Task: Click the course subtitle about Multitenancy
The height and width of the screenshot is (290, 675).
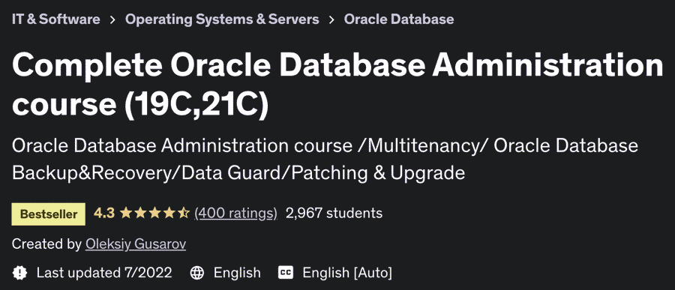Action: [x=325, y=159]
